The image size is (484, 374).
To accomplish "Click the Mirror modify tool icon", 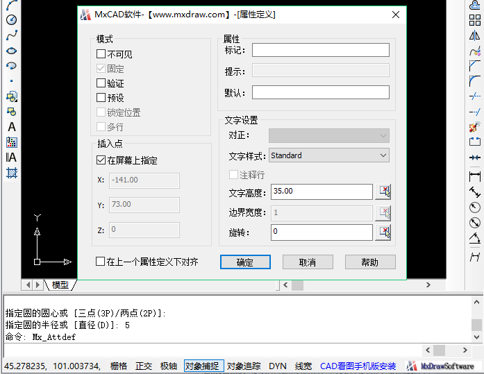I will click(475, 36).
